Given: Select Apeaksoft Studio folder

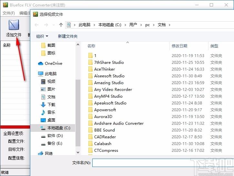Looking at the screenshot, I should [x=107, y=103].
